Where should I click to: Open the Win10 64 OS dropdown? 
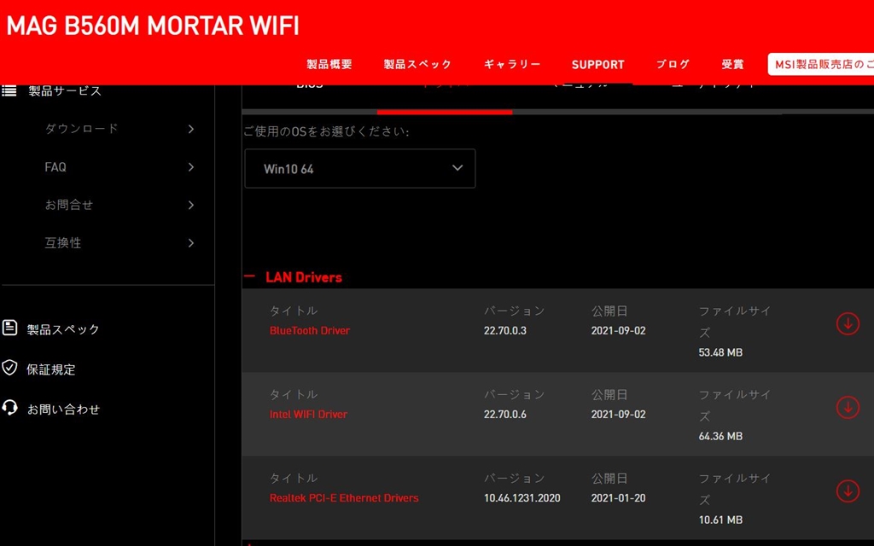[360, 168]
